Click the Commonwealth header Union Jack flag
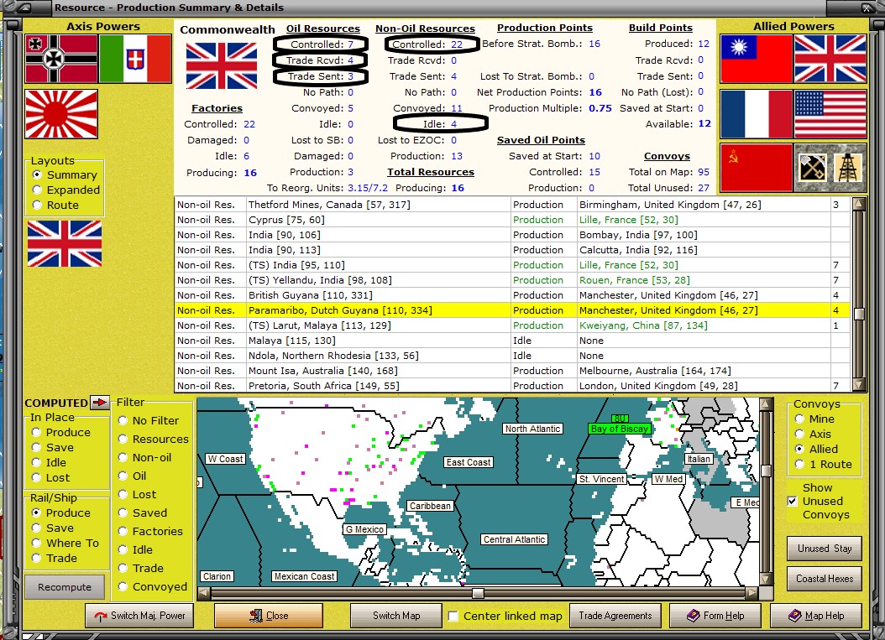The width and height of the screenshot is (885, 640). 222,66
